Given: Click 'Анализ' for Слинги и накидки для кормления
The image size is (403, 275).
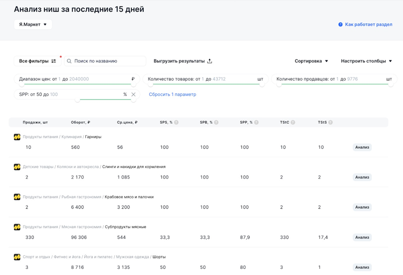Looking at the screenshot, I should tap(362, 177).
